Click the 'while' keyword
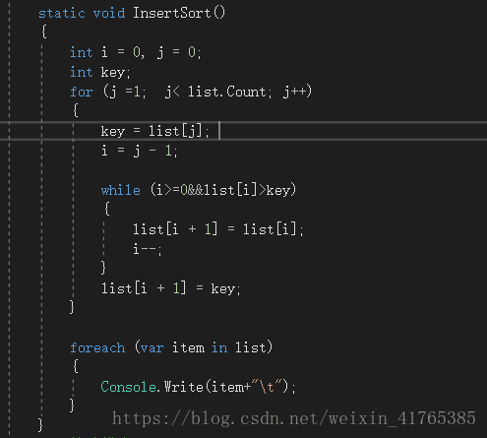The height and width of the screenshot is (438, 487). (x=121, y=190)
